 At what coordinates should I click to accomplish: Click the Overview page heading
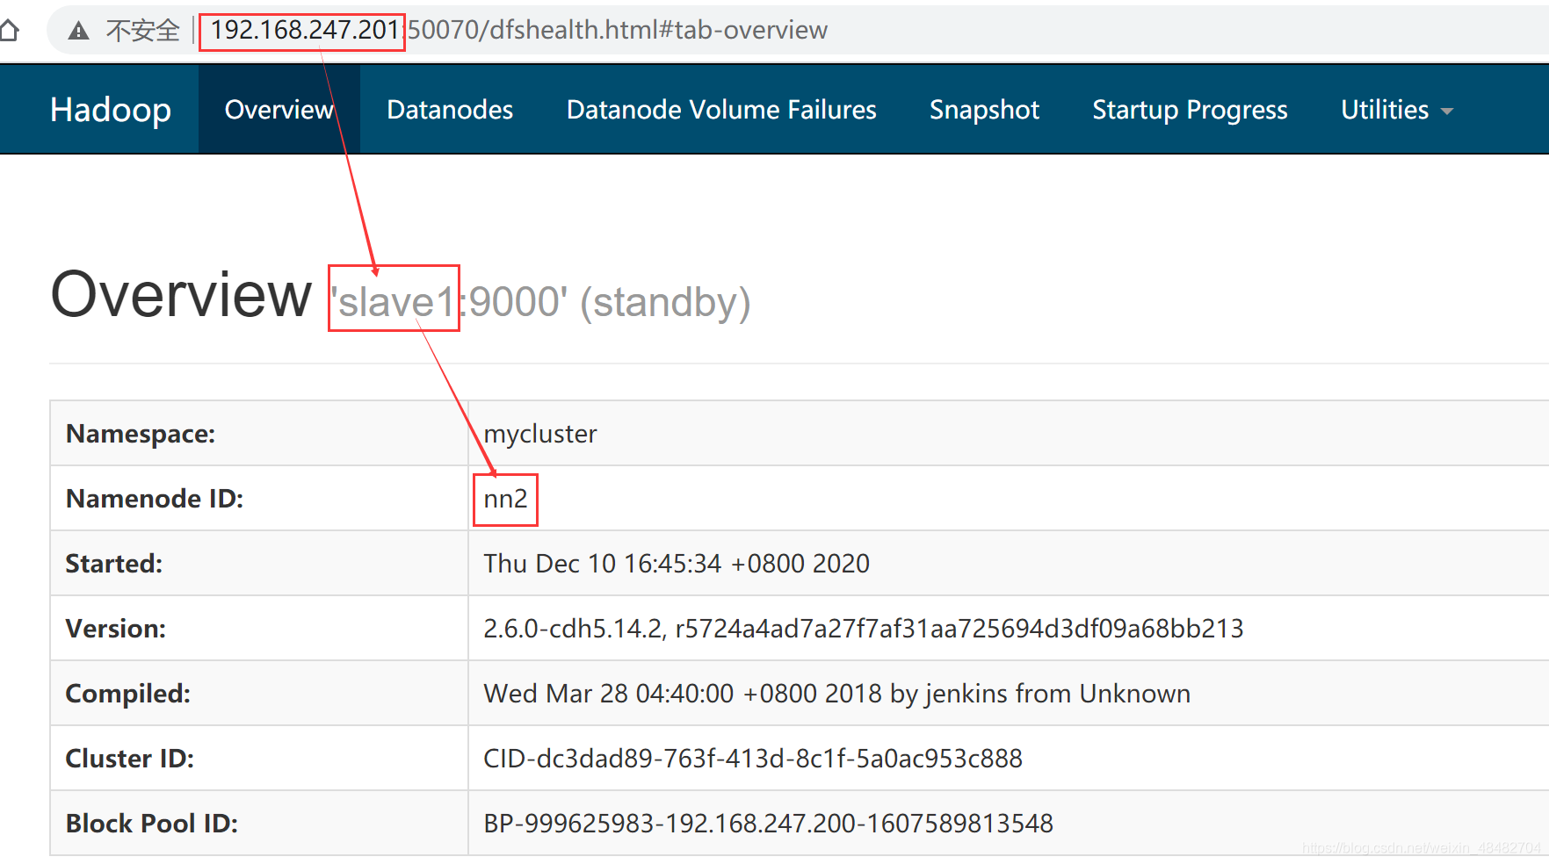[x=181, y=294]
